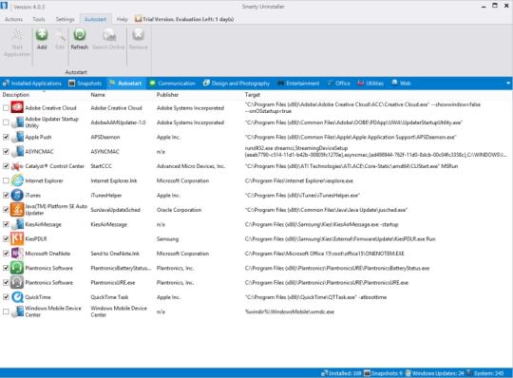Select the Send to OneNote.lnk name cell
Image resolution: width=513 pixels, height=378 pixels.
point(115,254)
